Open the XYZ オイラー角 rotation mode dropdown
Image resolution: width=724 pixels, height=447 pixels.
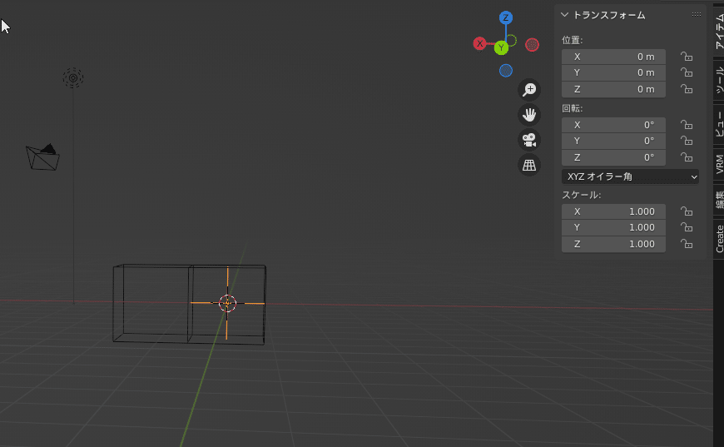coord(630,176)
